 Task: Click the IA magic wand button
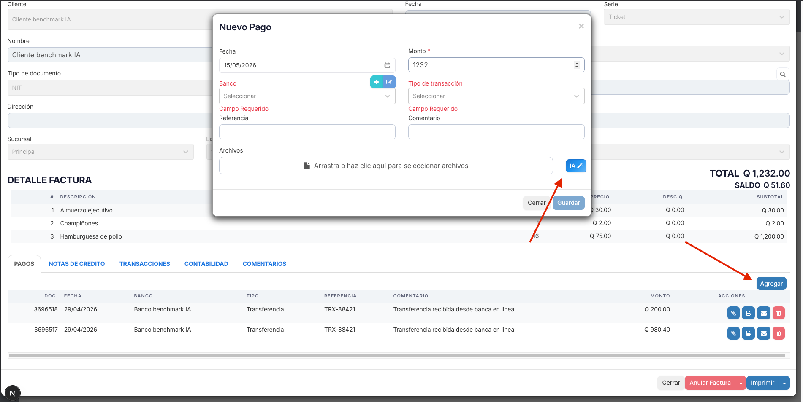tap(576, 166)
